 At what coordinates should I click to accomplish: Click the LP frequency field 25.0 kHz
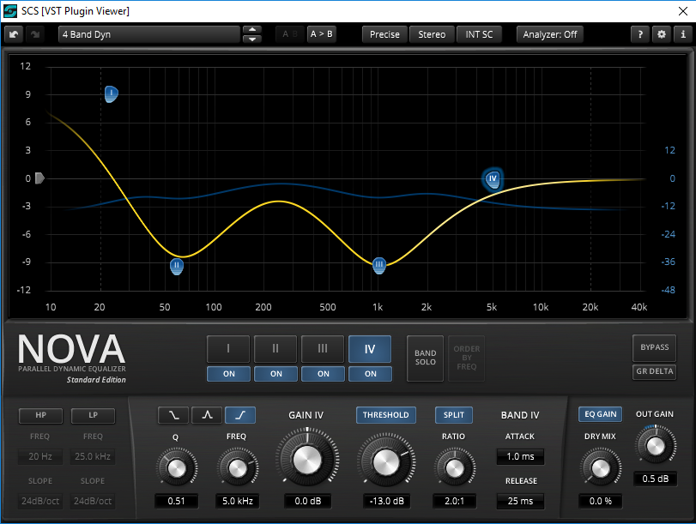point(93,456)
